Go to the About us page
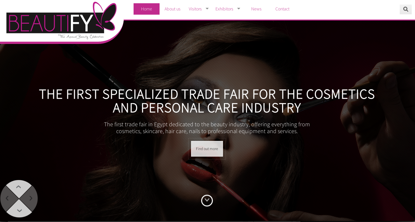Screen dimensions: 415x222 pos(173,9)
